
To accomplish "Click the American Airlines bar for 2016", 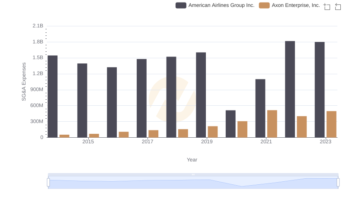I will click(112, 102).
